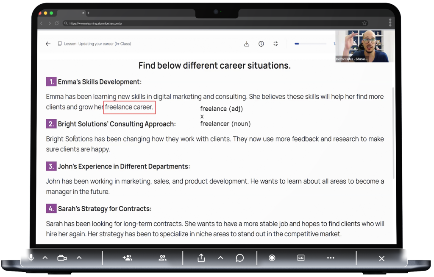Download the lesson with the download icon
The height and width of the screenshot is (277, 434).
click(247, 44)
